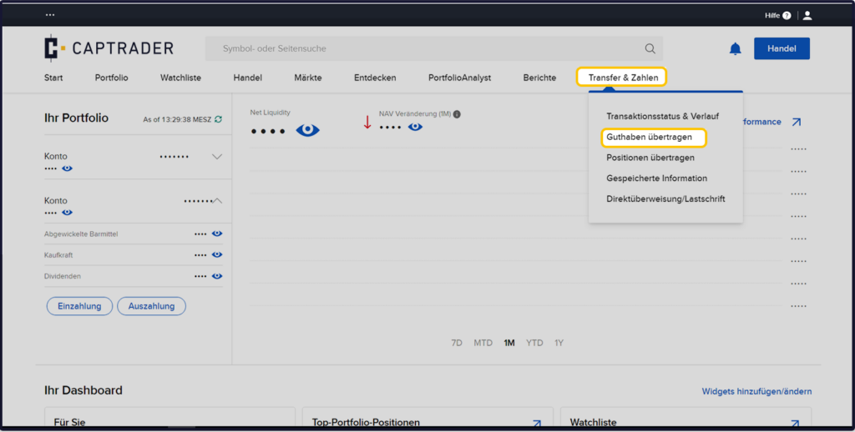The height and width of the screenshot is (432, 855).
Task: Show first Konto balance eye icon
Action: pos(67,168)
